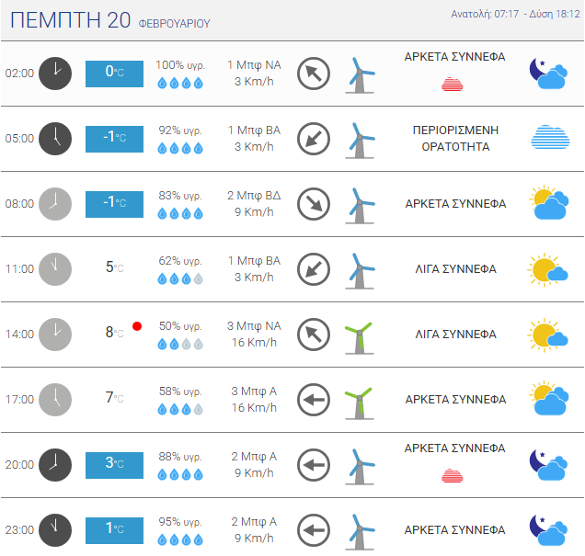The height and width of the screenshot is (556, 585).
Task: Click the green wind turbine at 14:00
Action: (x=359, y=338)
